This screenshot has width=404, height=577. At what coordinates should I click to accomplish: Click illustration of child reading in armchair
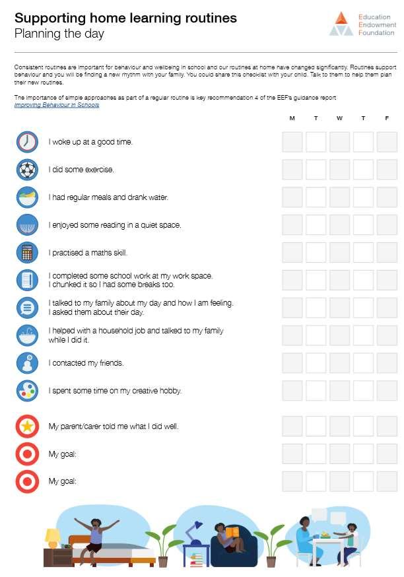pyautogui.click(x=233, y=545)
